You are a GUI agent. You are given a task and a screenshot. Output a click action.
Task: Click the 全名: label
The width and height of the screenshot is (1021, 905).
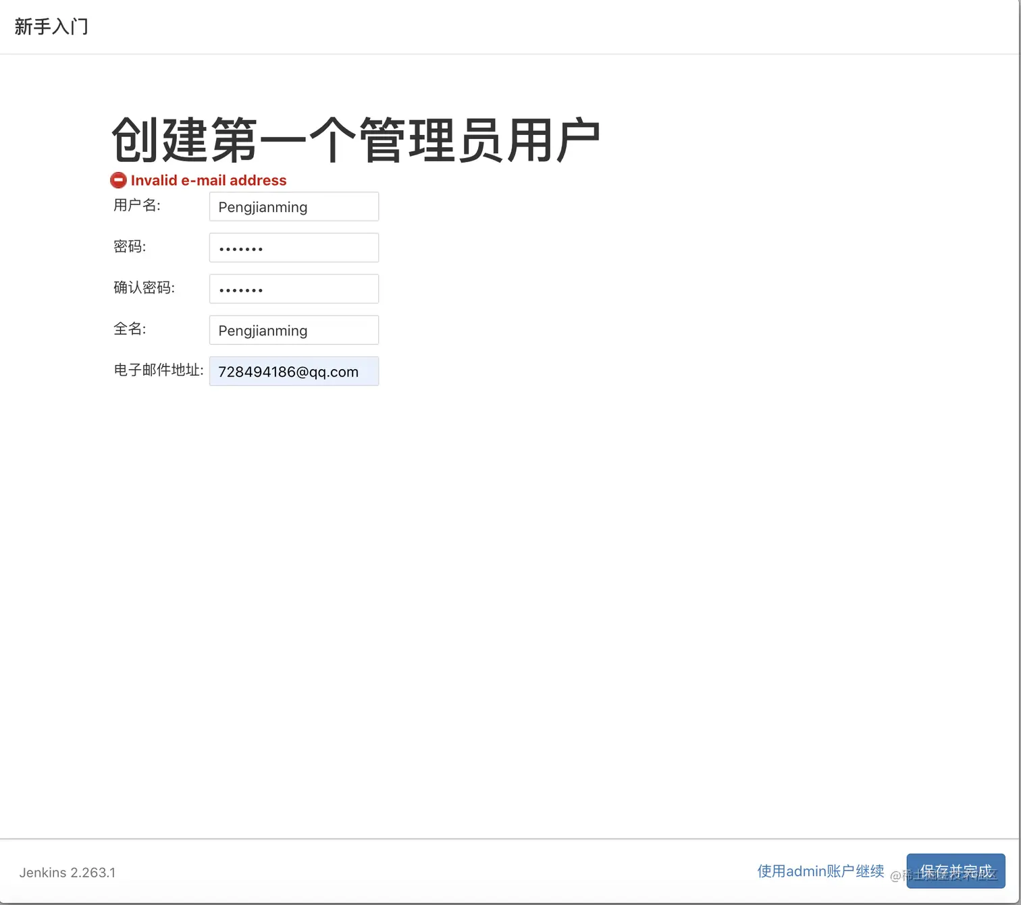130,329
